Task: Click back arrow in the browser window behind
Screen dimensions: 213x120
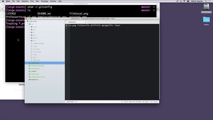Action: [2, 9]
